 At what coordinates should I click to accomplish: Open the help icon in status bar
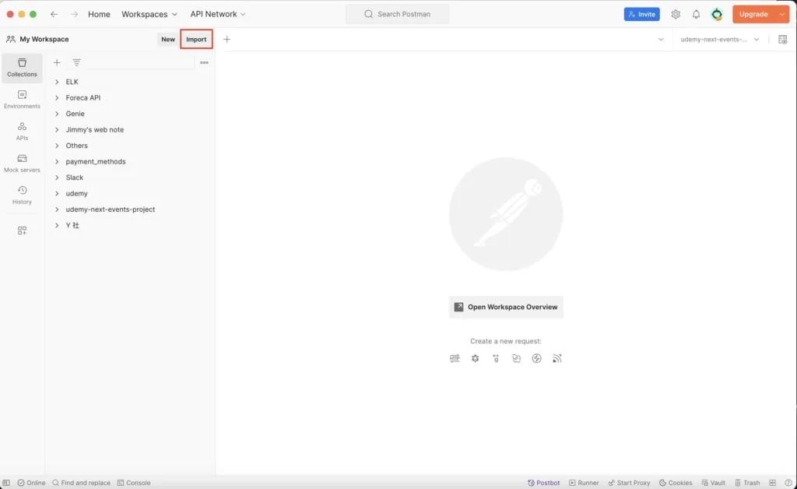tap(788, 483)
